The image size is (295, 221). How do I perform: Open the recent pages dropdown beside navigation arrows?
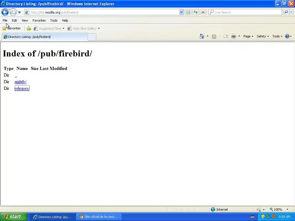click(19, 12)
